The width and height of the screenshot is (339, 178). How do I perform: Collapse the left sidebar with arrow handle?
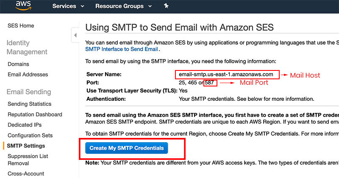tap(75, 35)
